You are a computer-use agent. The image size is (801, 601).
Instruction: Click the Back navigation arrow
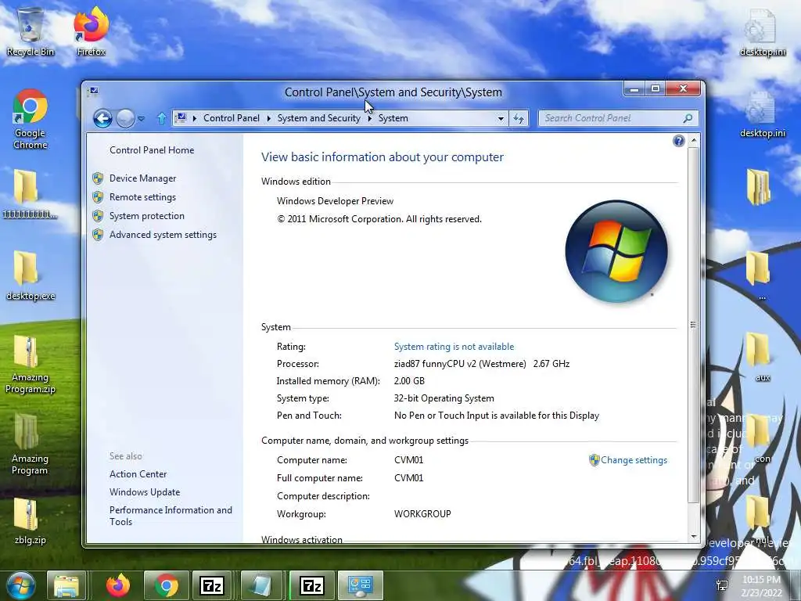(102, 119)
